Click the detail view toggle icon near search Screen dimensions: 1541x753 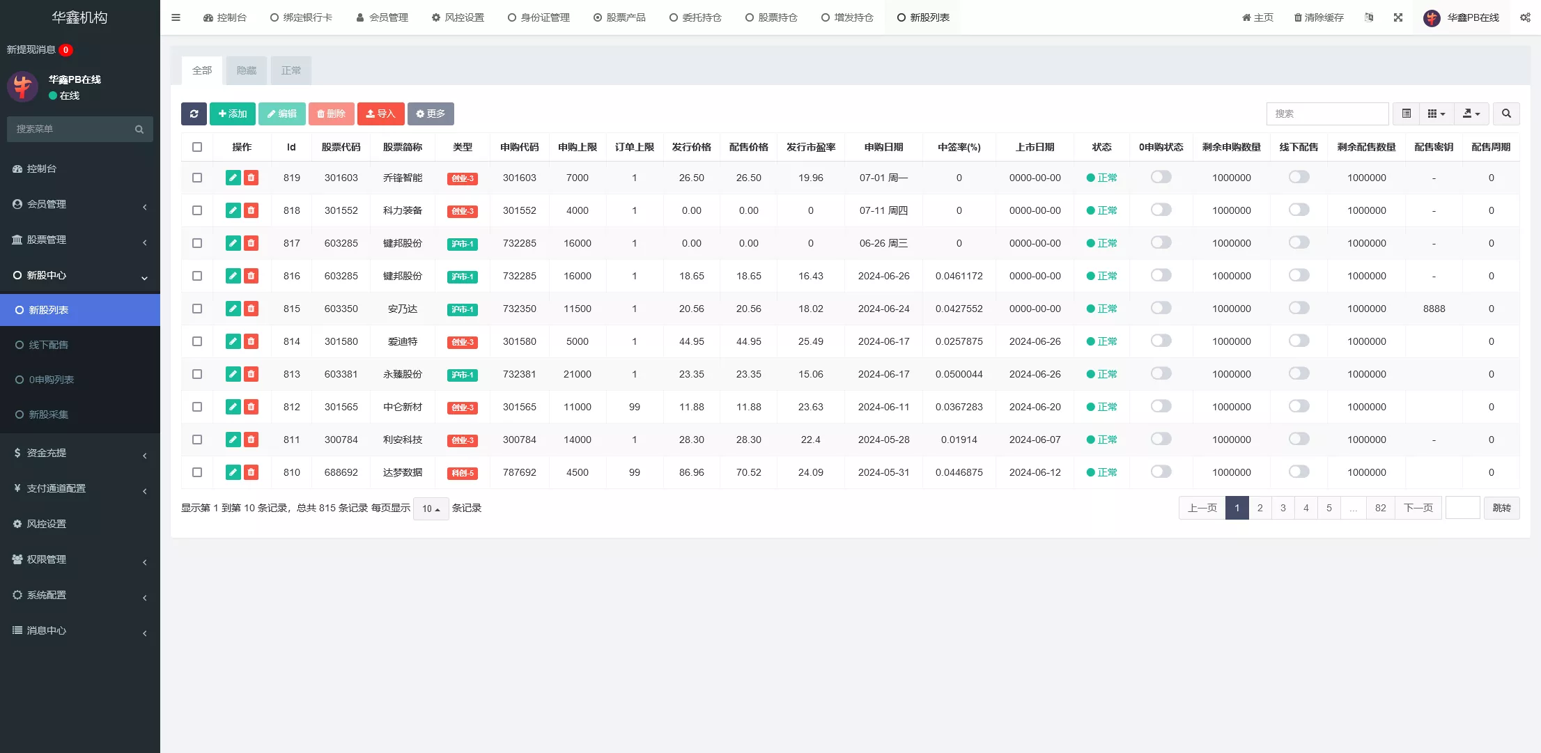pyautogui.click(x=1406, y=114)
